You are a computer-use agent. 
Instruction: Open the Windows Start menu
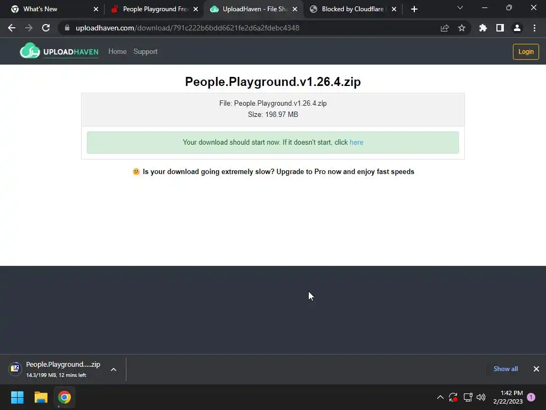click(17, 397)
